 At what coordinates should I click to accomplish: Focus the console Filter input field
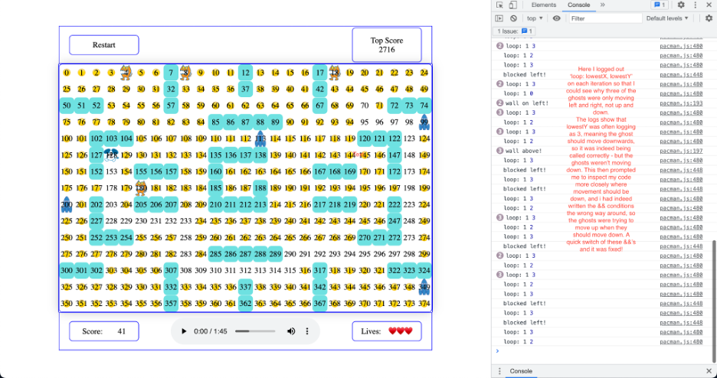point(605,18)
